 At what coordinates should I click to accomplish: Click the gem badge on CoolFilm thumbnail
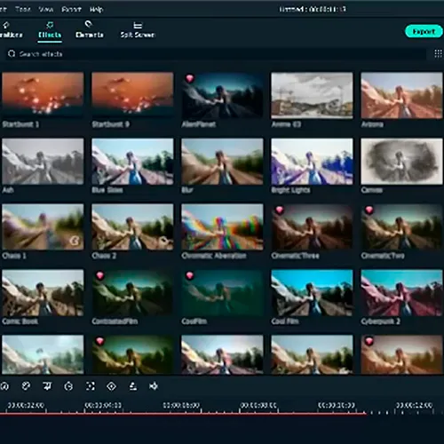click(x=190, y=275)
